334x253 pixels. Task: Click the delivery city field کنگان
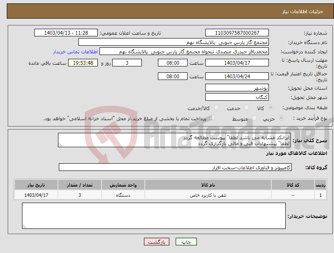click(x=237, y=97)
